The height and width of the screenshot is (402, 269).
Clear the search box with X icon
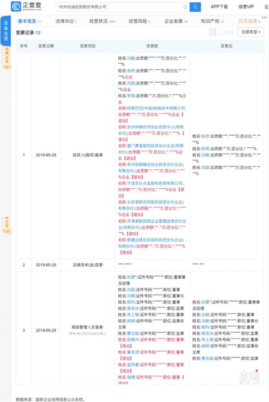pyautogui.click(x=185, y=7)
